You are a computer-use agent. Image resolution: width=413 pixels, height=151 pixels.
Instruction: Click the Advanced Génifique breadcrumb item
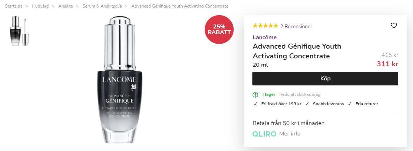tap(180, 6)
